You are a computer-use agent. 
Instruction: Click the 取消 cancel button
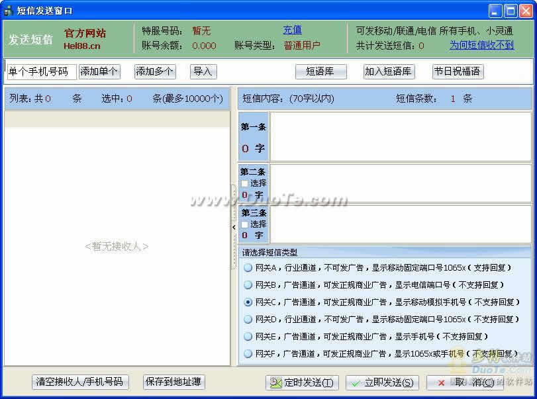(465, 382)
